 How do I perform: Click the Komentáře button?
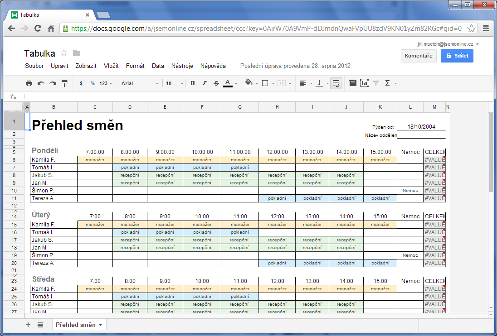click(x=419, y=56)
